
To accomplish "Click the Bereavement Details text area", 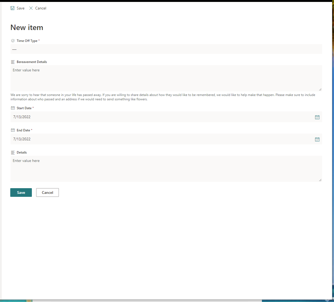I will pos(166,78).
